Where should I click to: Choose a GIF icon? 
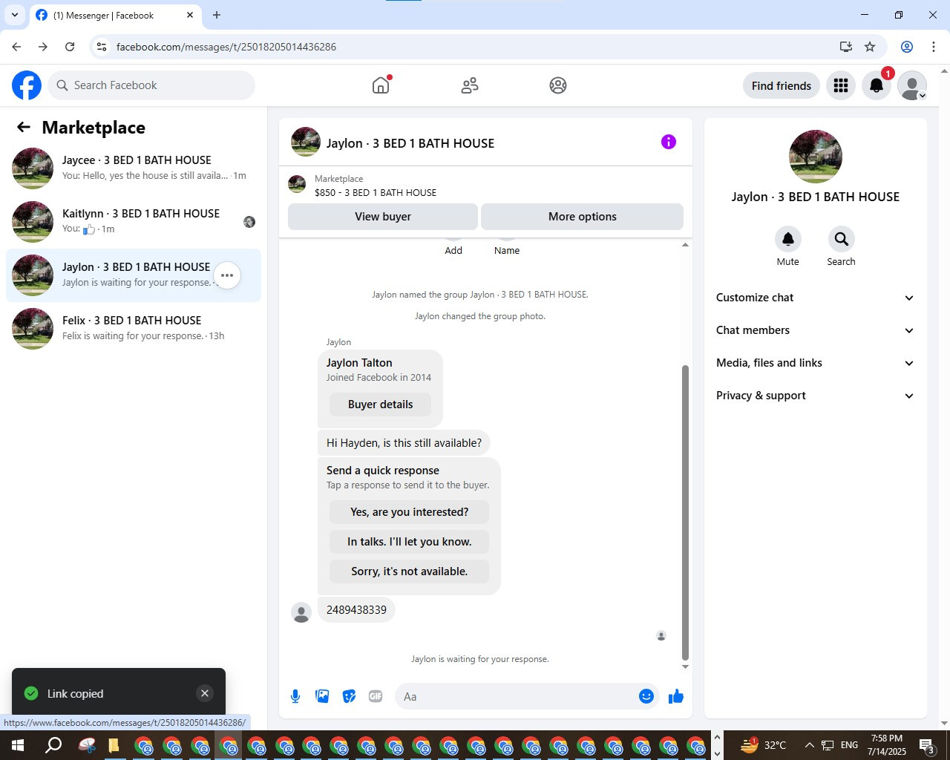coord(376,696)
